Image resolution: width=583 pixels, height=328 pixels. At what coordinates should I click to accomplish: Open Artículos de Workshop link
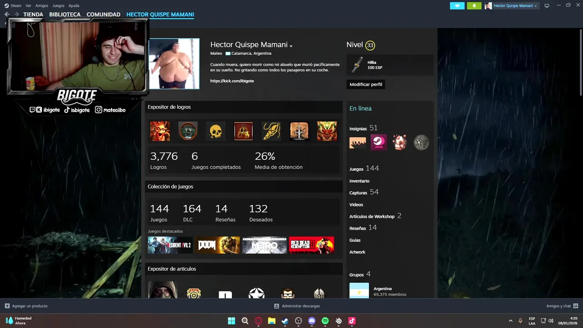tap(375, 216)
